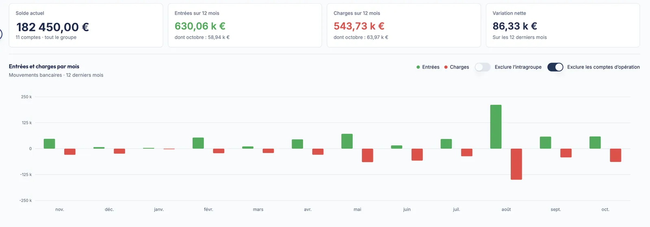Enable the Exclure l'intragroupe switch

click(x=483, y=67)
